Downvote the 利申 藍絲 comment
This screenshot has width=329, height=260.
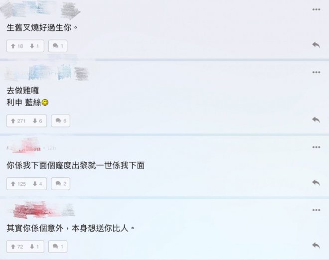(37, 121)
